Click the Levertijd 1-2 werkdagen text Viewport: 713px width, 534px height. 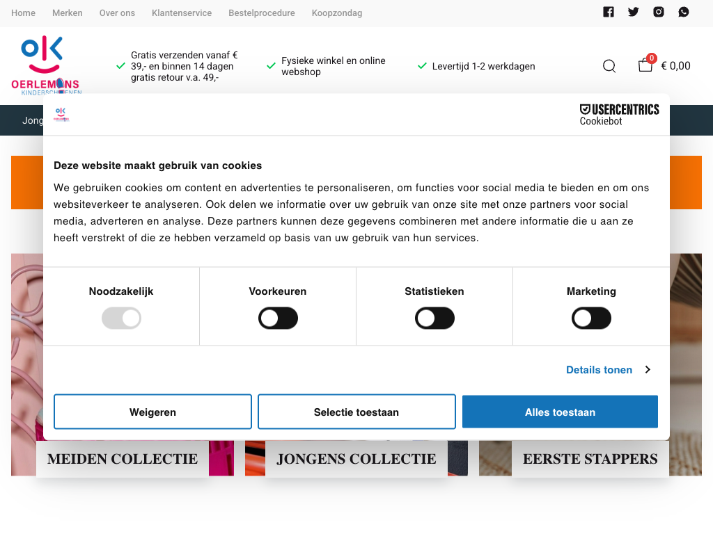click(x=483, y=66)
